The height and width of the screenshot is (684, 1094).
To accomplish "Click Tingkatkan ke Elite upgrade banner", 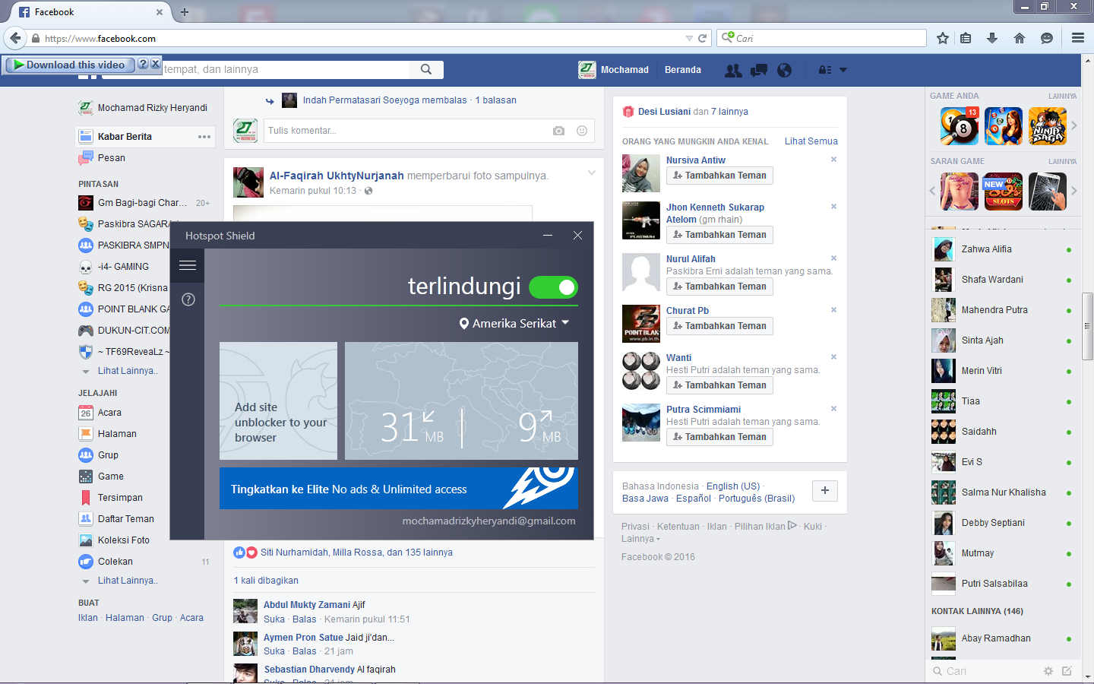I will point(399,489).
